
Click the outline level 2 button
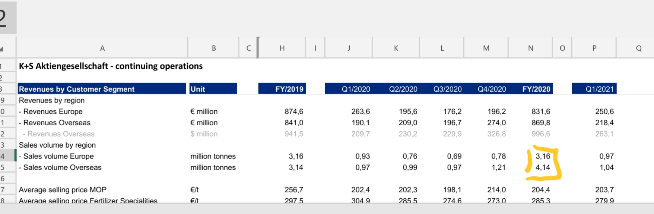(4, 18)
